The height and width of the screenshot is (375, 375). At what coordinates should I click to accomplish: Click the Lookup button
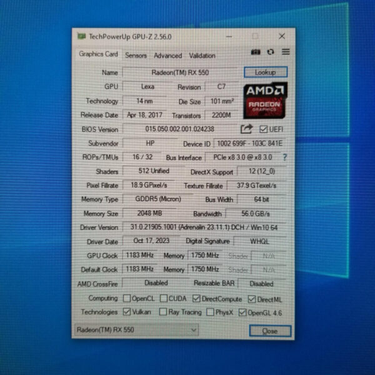266,72
